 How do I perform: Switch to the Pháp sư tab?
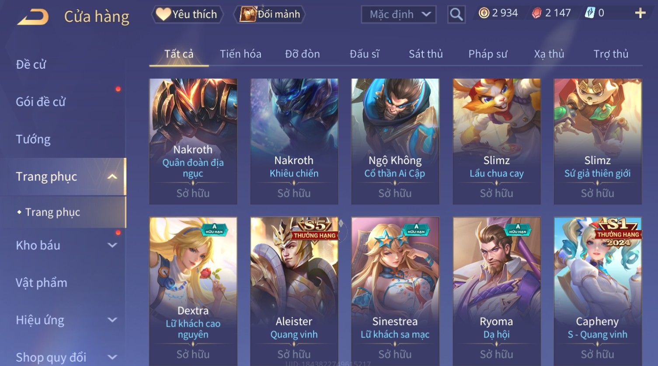point(487,54)
